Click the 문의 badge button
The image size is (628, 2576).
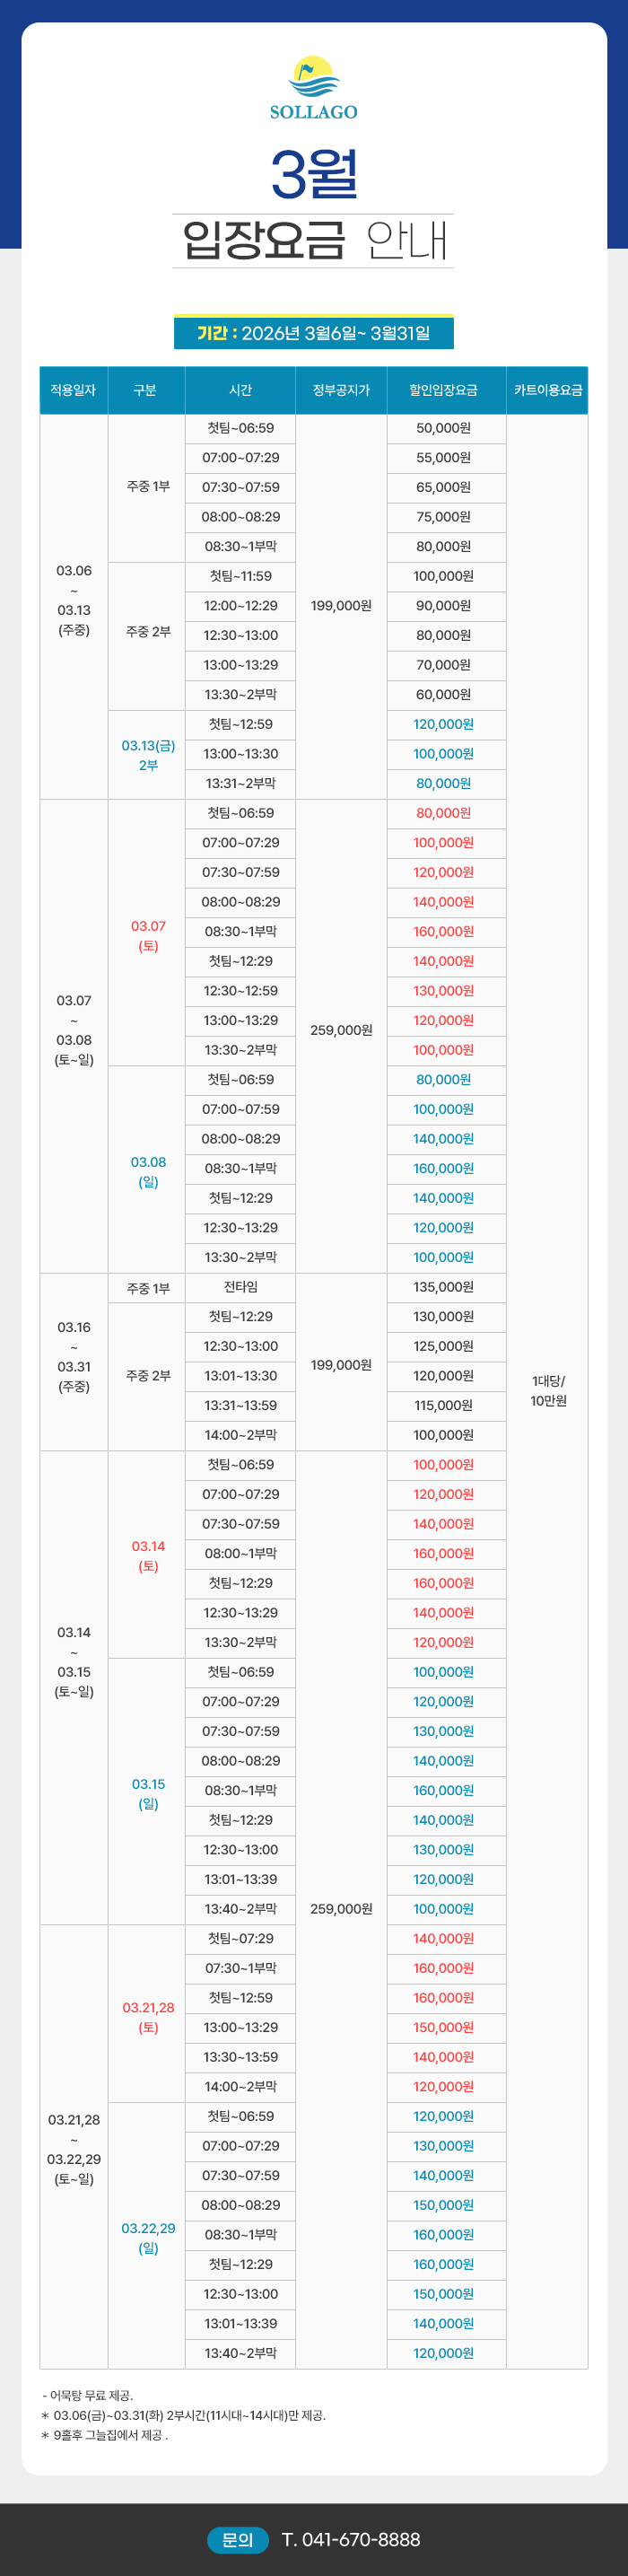click(x=237, y=2539)
